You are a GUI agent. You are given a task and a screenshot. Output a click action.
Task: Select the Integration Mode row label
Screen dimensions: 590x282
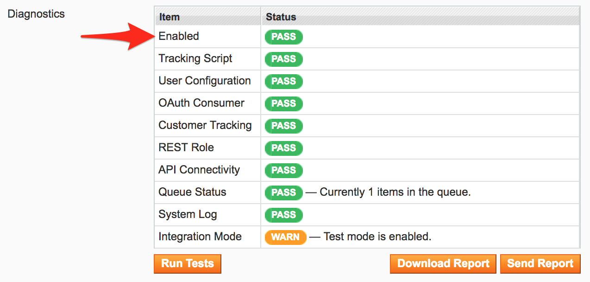pos(200,237)
